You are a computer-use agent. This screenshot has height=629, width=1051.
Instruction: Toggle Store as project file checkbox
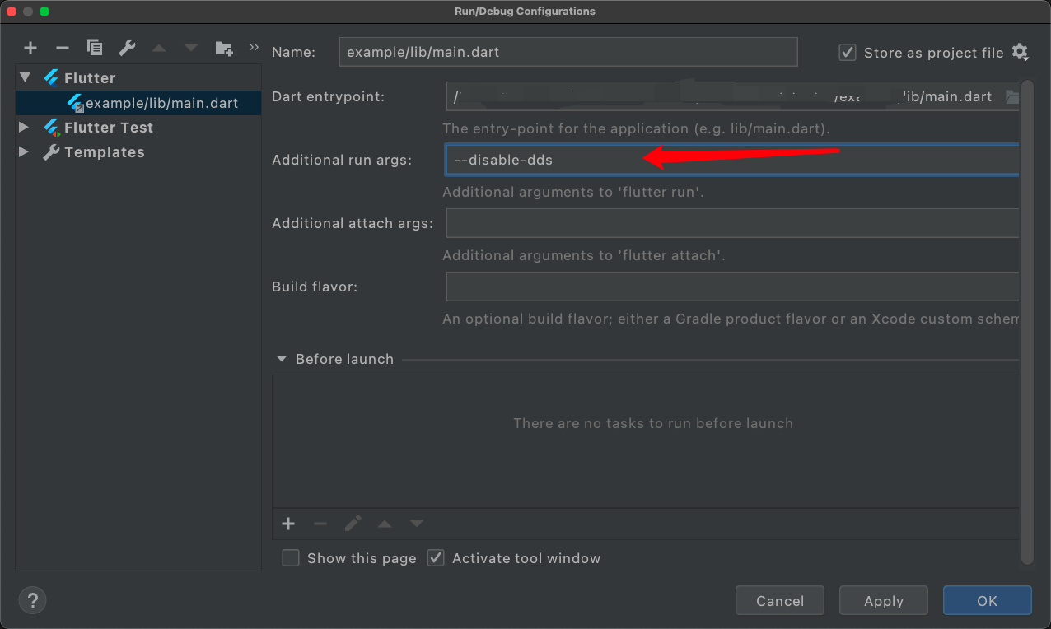[847, 52]
